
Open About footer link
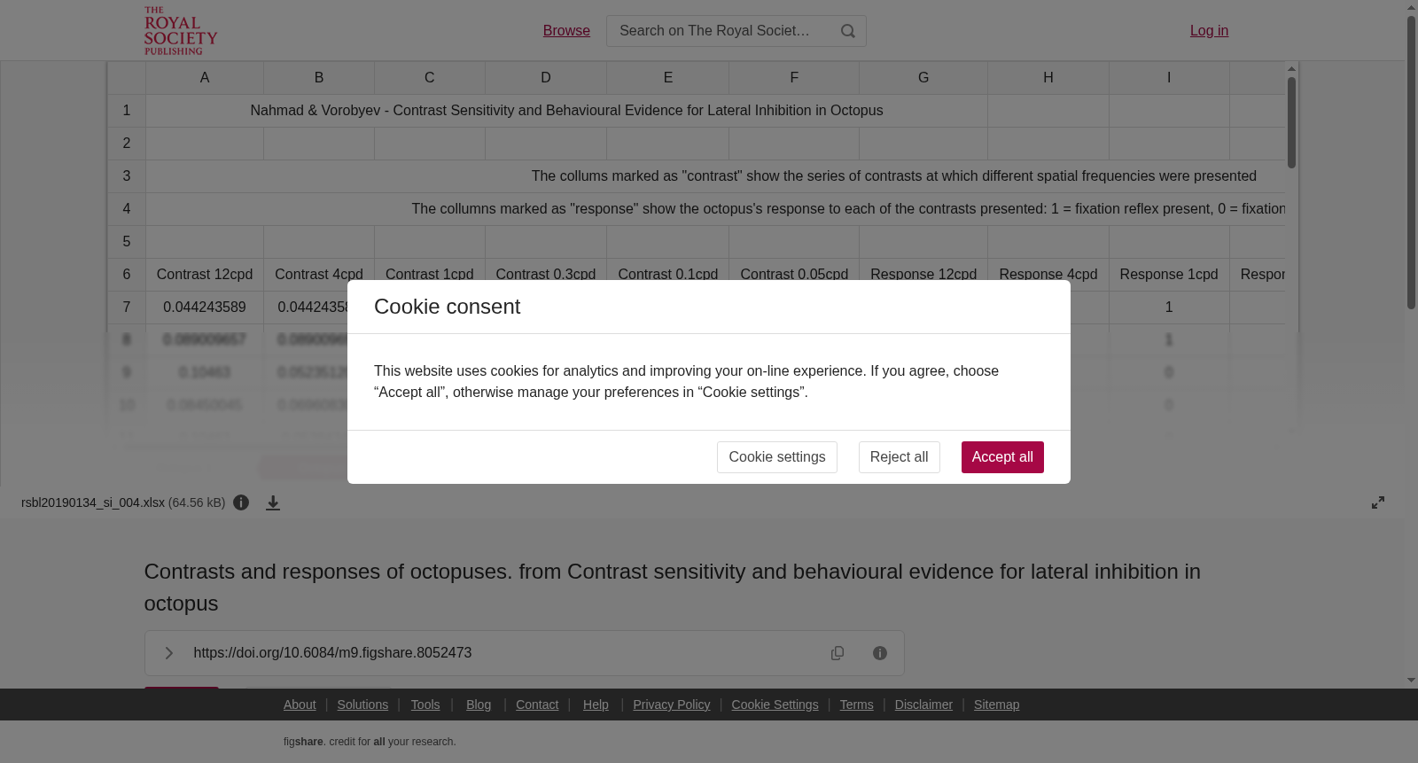(300, 705)
